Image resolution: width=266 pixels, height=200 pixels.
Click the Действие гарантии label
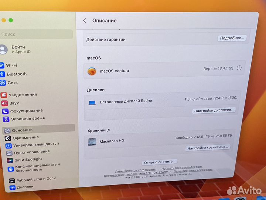[x=106, y=40]
